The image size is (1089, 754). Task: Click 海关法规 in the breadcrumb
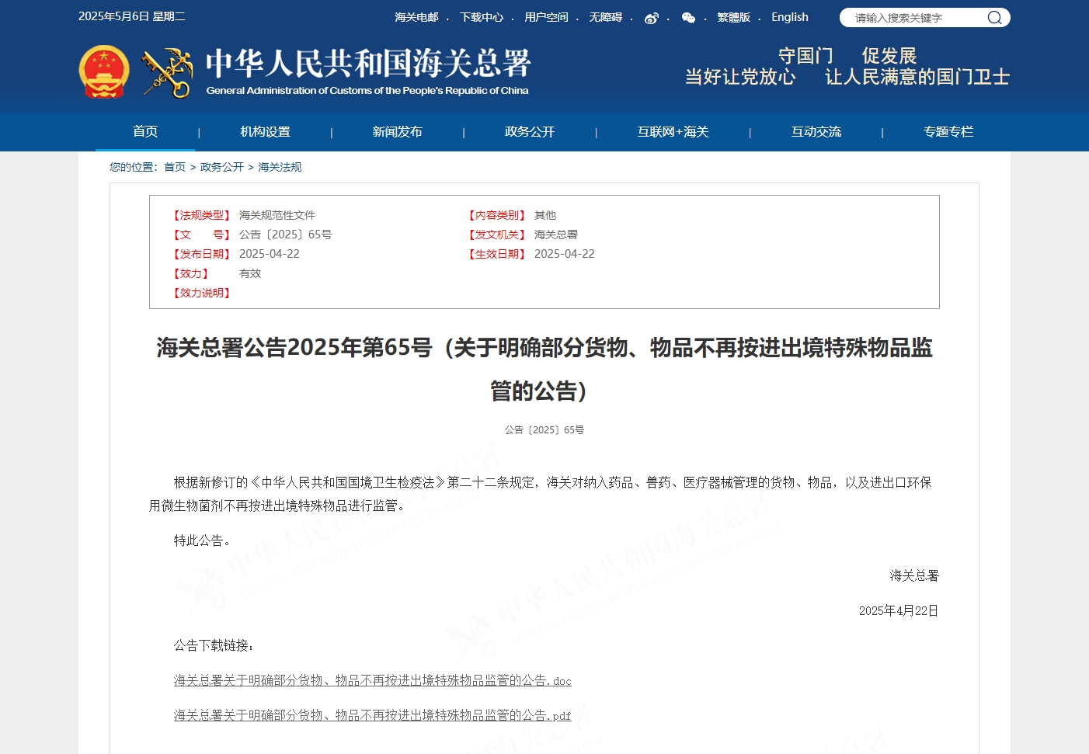pos(280,167)
